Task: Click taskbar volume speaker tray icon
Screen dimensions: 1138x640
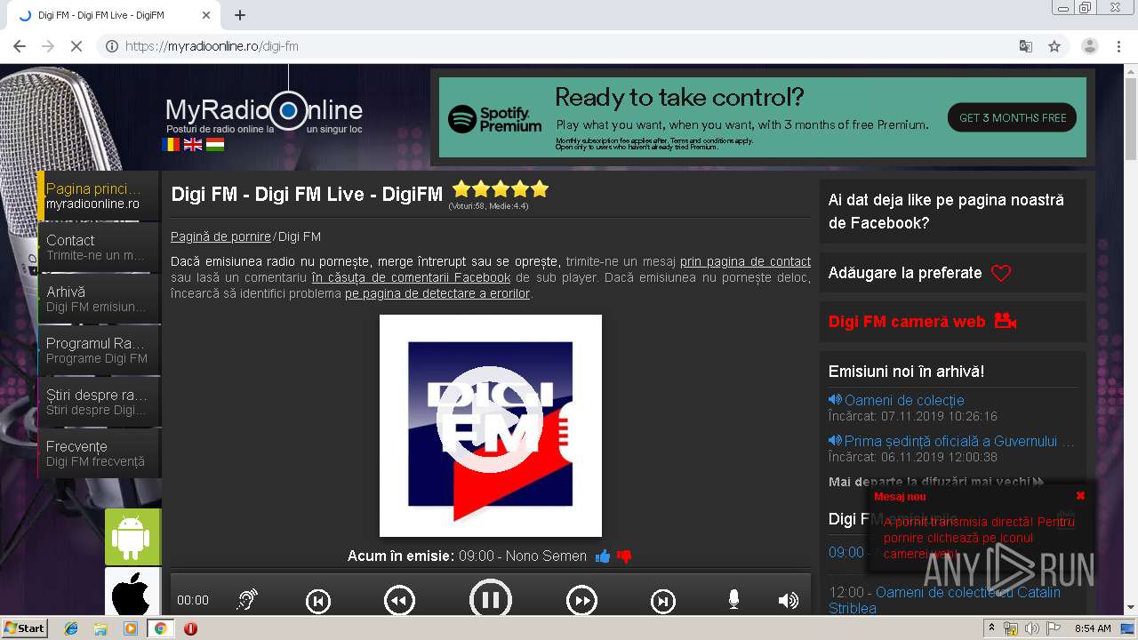Action: 1032,628
